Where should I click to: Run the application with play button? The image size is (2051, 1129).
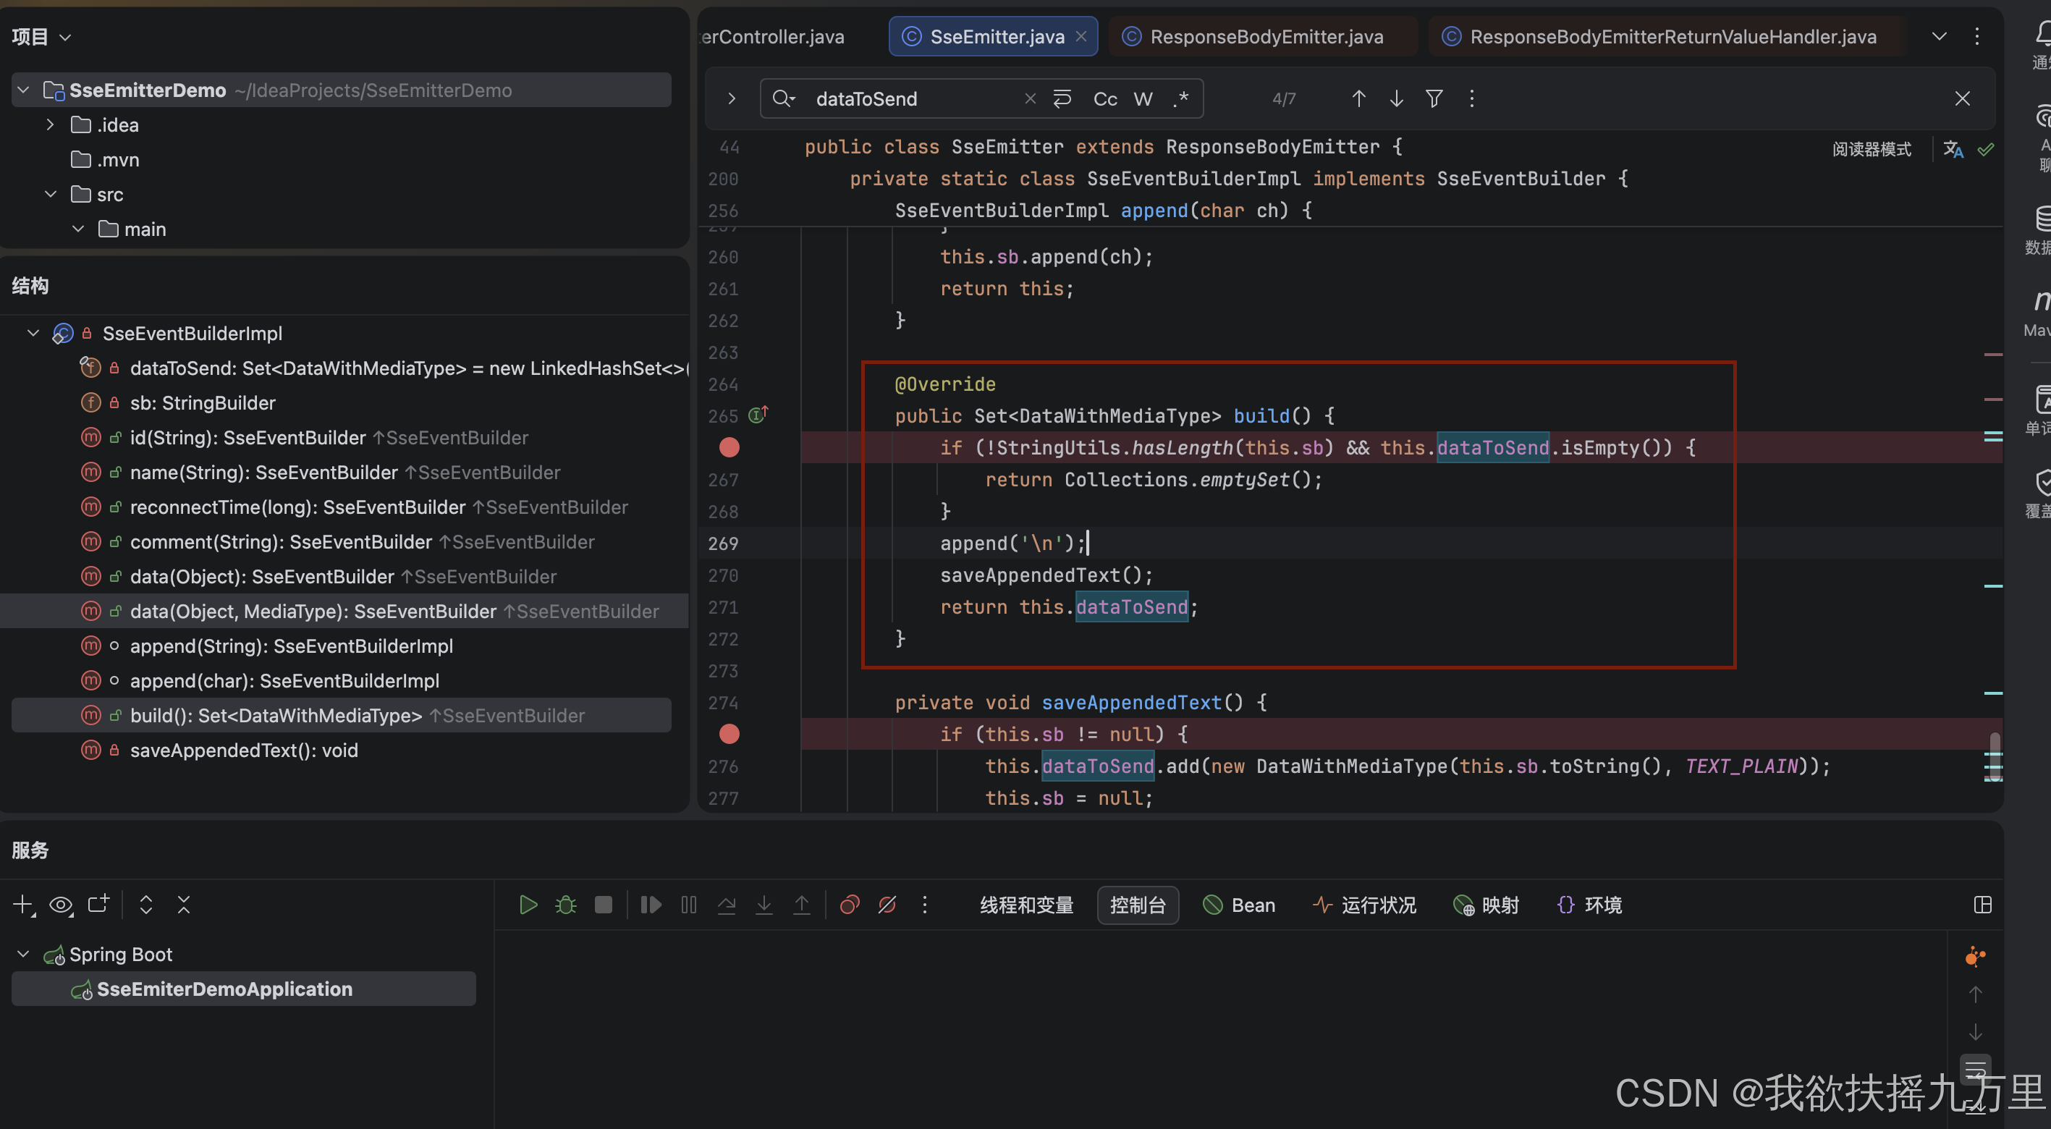[528, 905]
